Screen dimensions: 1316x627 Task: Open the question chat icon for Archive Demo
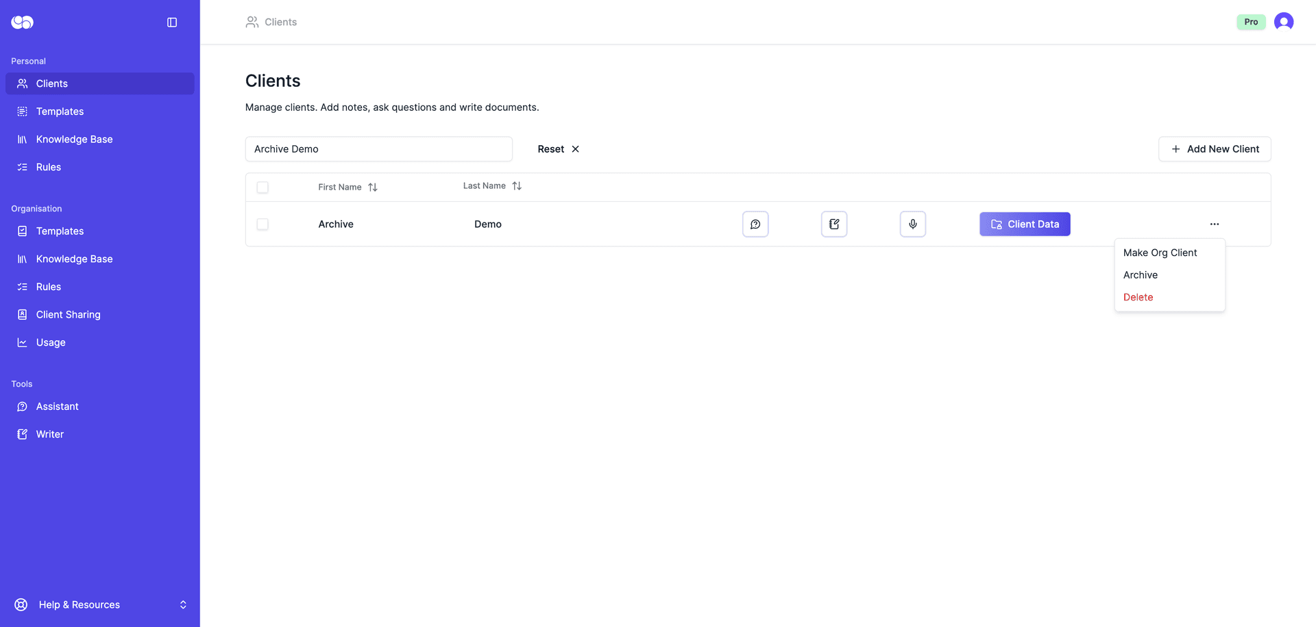point(755,224)
